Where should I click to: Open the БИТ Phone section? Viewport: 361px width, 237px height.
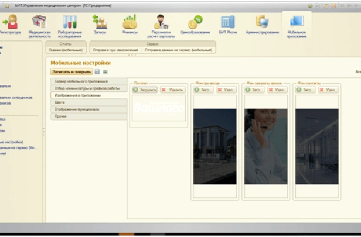227,26
